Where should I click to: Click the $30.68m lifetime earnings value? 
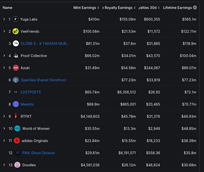pyautogui.click(x=189, y=165)
